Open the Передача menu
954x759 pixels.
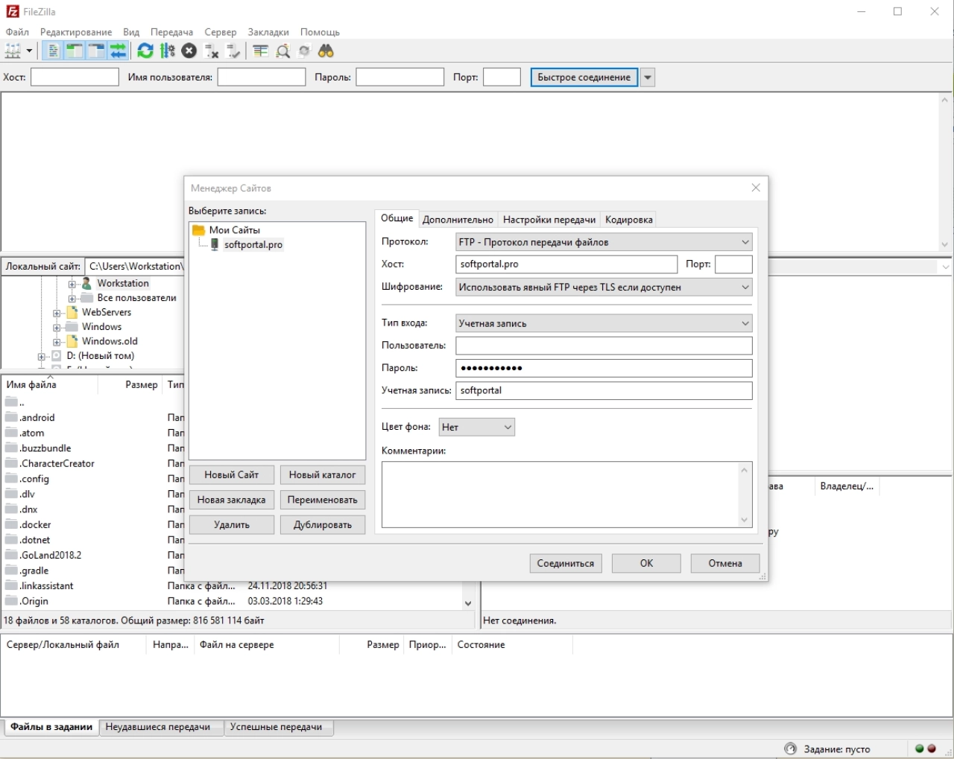(x=171, y=32)
